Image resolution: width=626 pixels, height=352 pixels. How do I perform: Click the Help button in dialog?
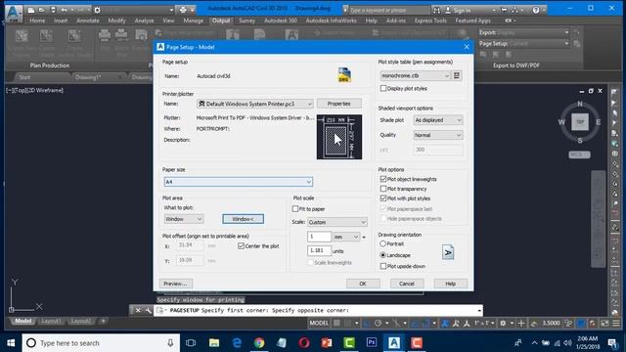point(450,284)
